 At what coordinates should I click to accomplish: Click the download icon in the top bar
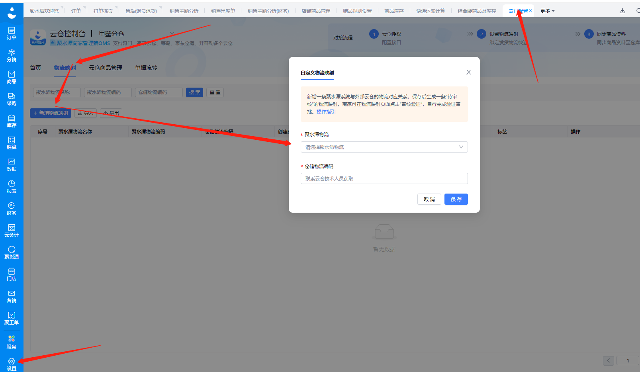tap(622, 11)
